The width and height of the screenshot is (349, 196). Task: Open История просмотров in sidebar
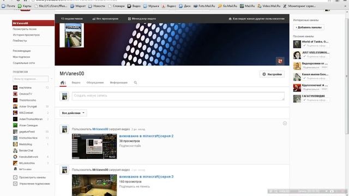(26, 35)
